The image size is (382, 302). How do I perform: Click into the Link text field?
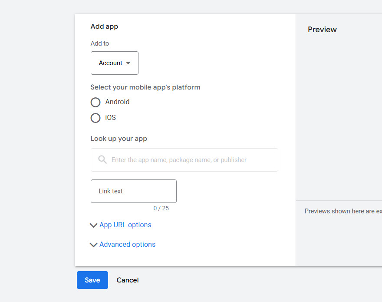click(133, 191)
